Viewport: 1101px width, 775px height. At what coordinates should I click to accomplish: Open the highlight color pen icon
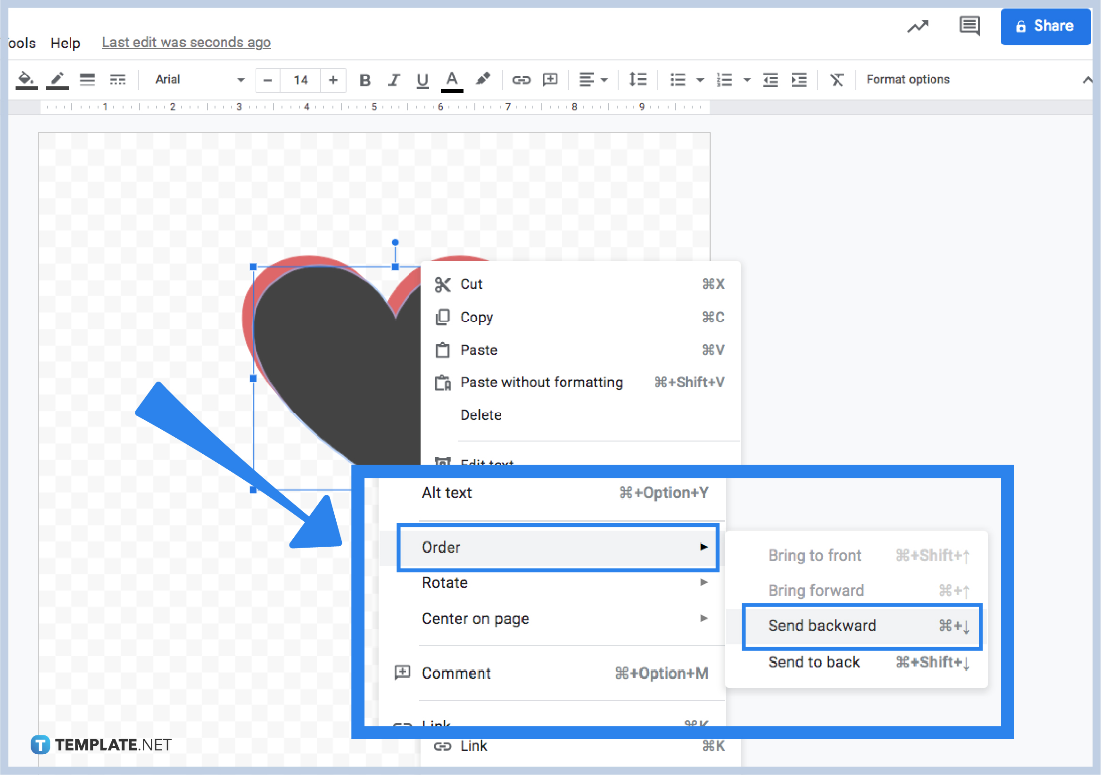[483, 79]
